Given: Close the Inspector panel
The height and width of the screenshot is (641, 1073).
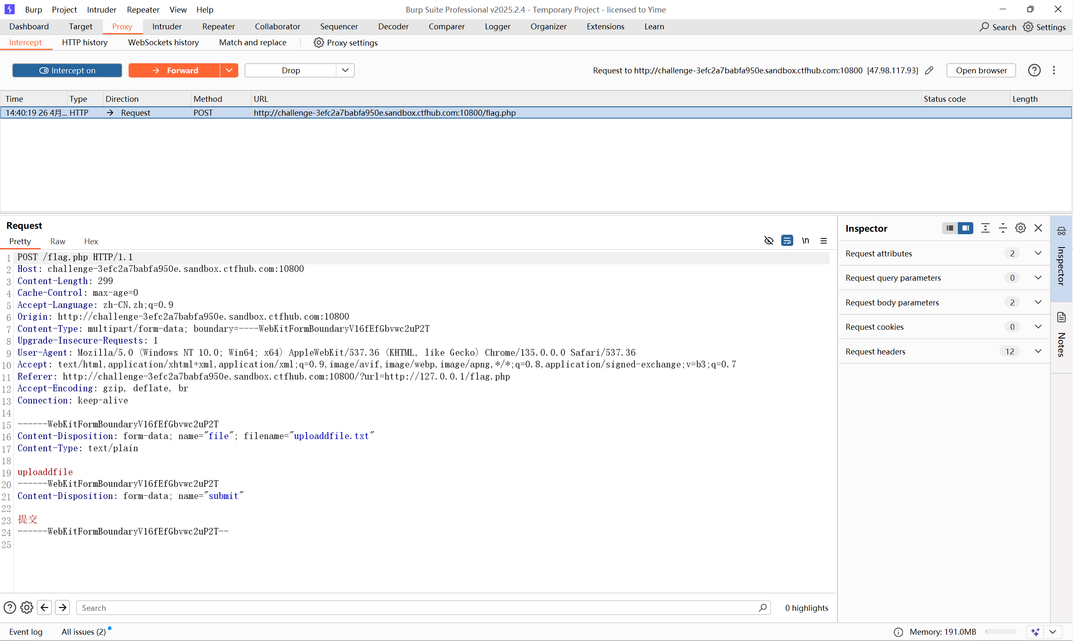Looking at the screenshot, I should click(x=1039, y=228).
